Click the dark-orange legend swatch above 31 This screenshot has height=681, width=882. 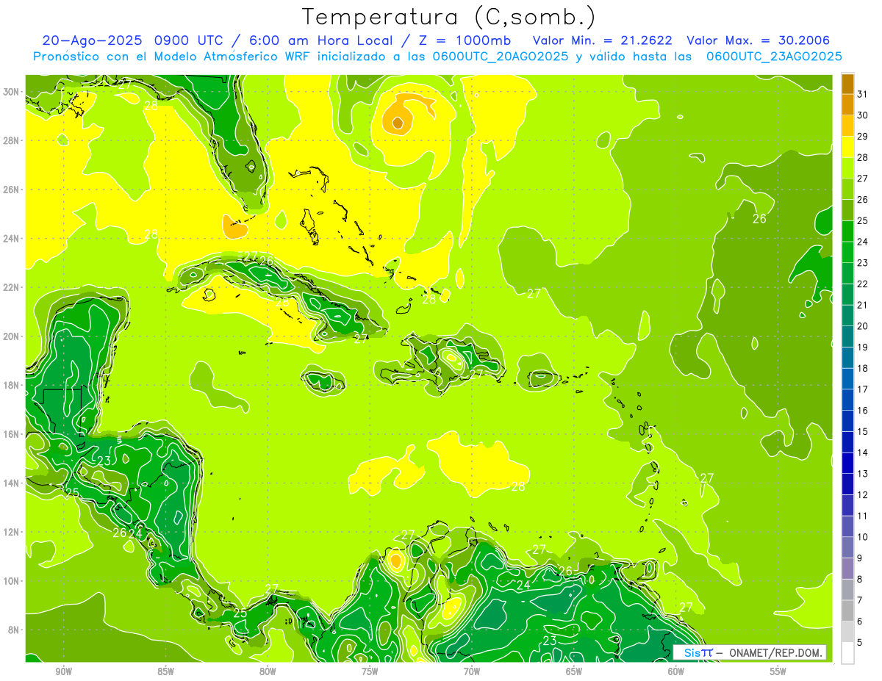click(x=847, y=84)
